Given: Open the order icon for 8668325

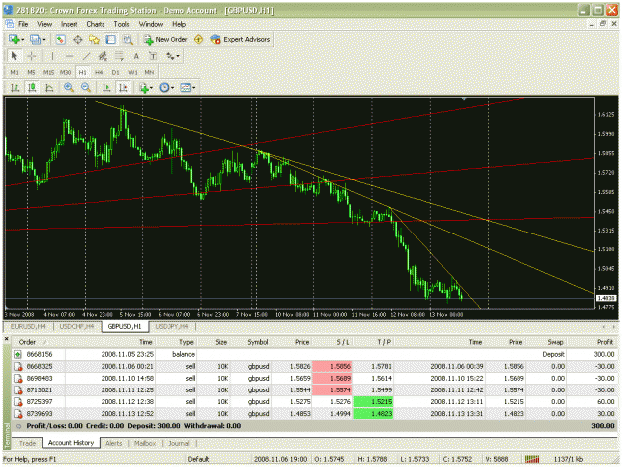Looking at the screenshot, I should point(18,366).
